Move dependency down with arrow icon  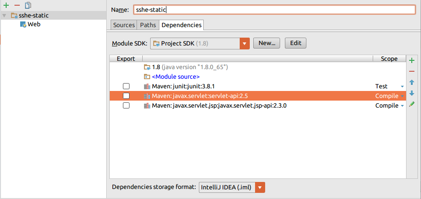pos(412,93)
